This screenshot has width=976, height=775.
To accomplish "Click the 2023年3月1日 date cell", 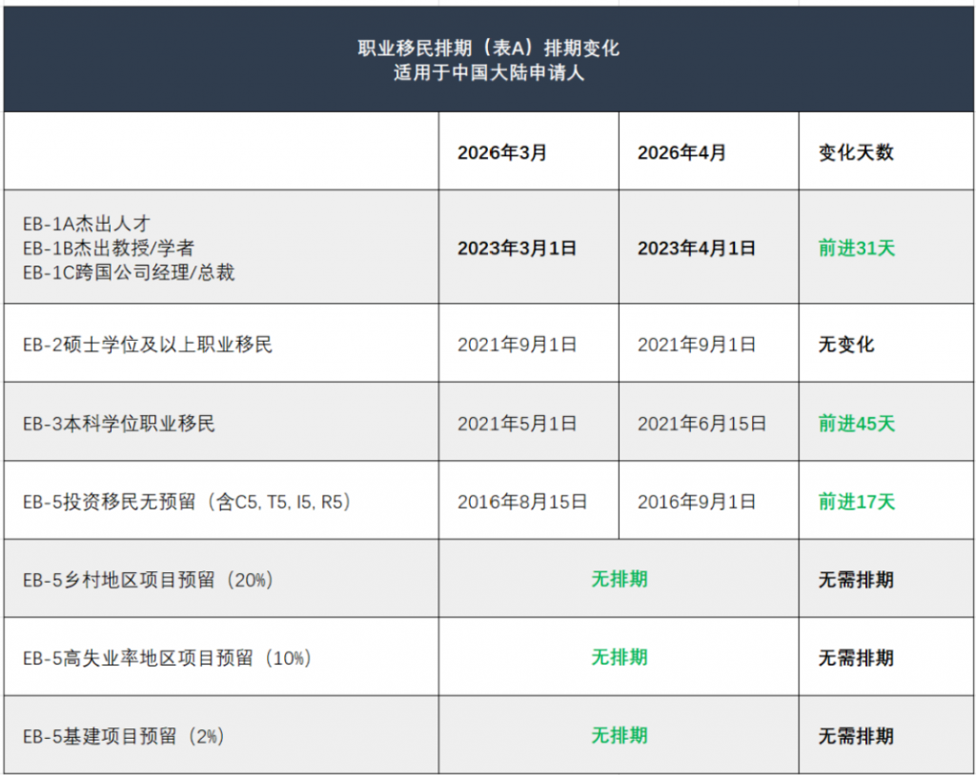I will coord(517,248).
